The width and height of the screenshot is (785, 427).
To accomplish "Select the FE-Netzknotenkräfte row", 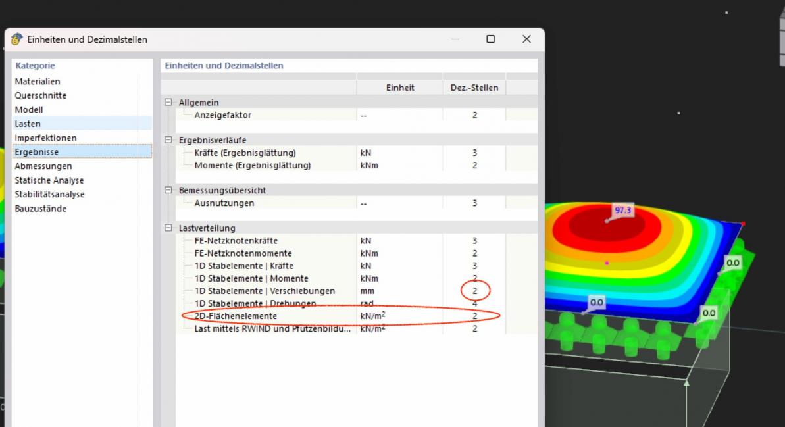I will pos(236,241).
